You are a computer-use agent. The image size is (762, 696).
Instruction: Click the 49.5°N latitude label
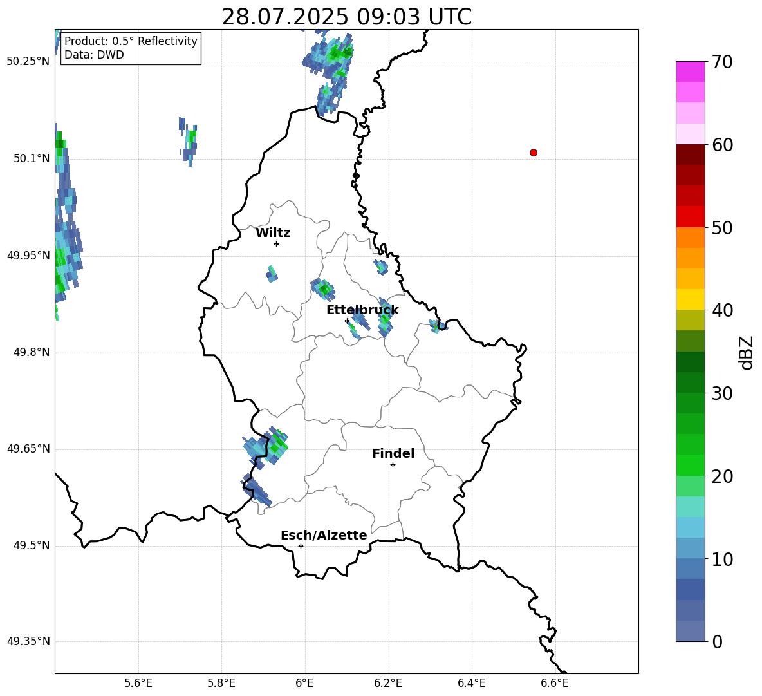tap(32, 545)
